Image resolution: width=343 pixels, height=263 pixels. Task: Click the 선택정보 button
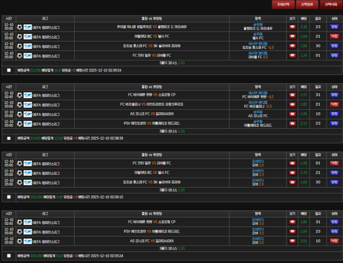pos(307,5)
